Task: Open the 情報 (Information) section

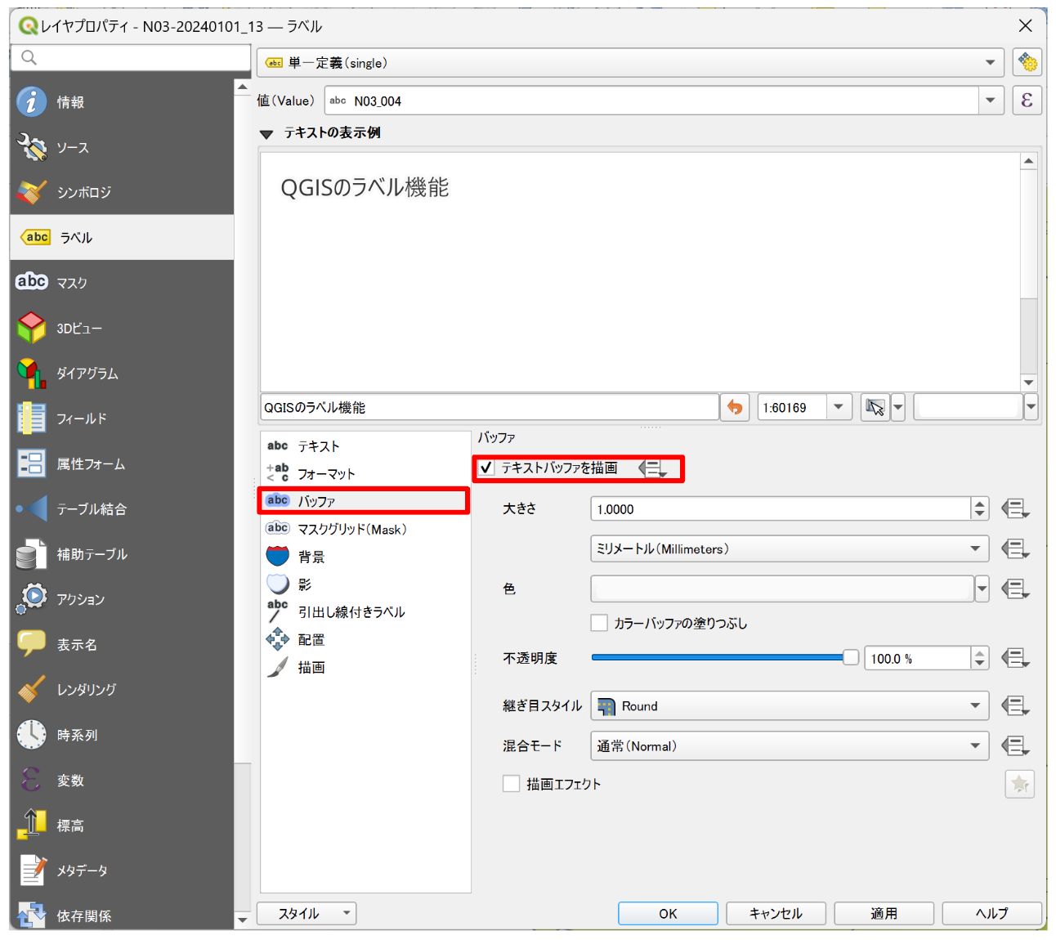Action: click(x=122, y=102)
